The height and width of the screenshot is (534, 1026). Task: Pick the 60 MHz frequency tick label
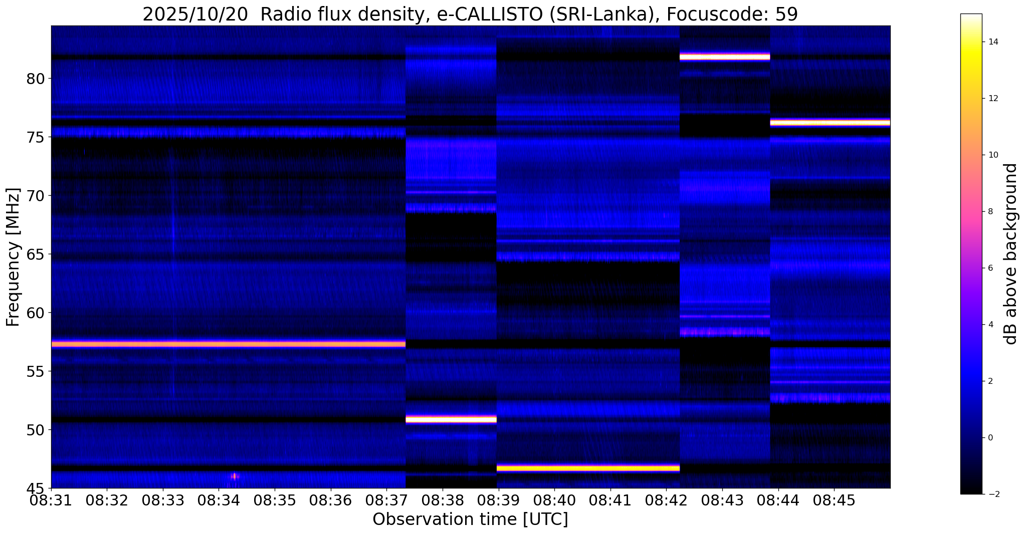pyautogui.click(x=36, y=312)
